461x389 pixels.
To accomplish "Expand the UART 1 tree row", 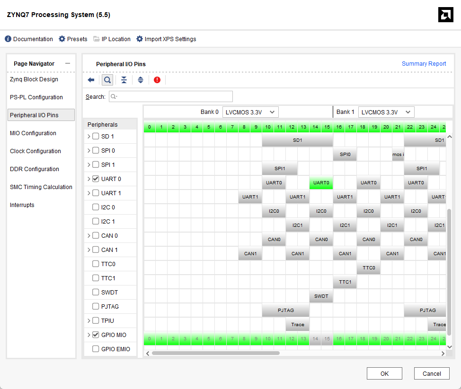I will pos(89,193).
